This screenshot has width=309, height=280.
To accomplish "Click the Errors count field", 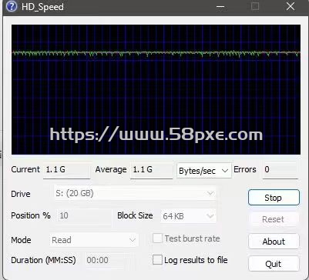I will click(280, 170).
